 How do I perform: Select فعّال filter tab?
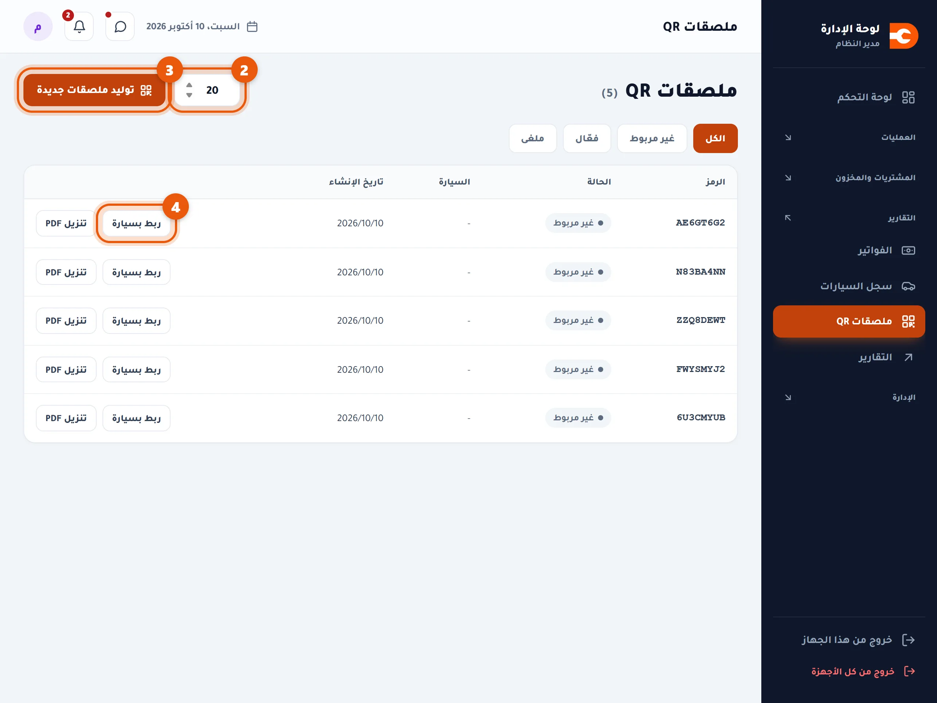[587, 138]
